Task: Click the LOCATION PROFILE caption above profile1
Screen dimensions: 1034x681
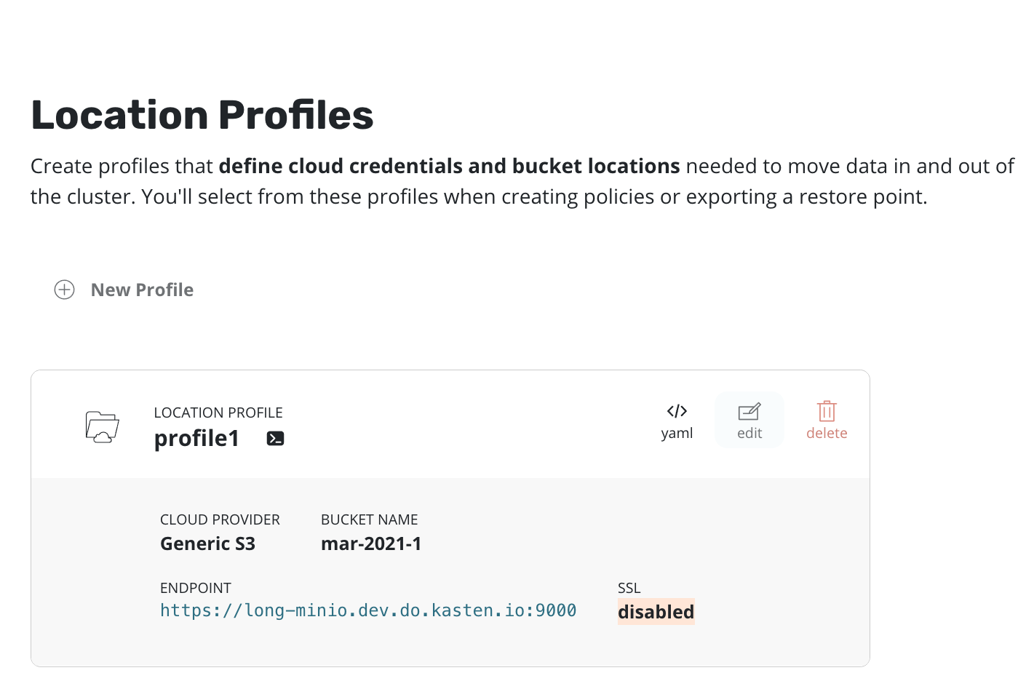Action: pyautogui.click(x=218, y=413)
